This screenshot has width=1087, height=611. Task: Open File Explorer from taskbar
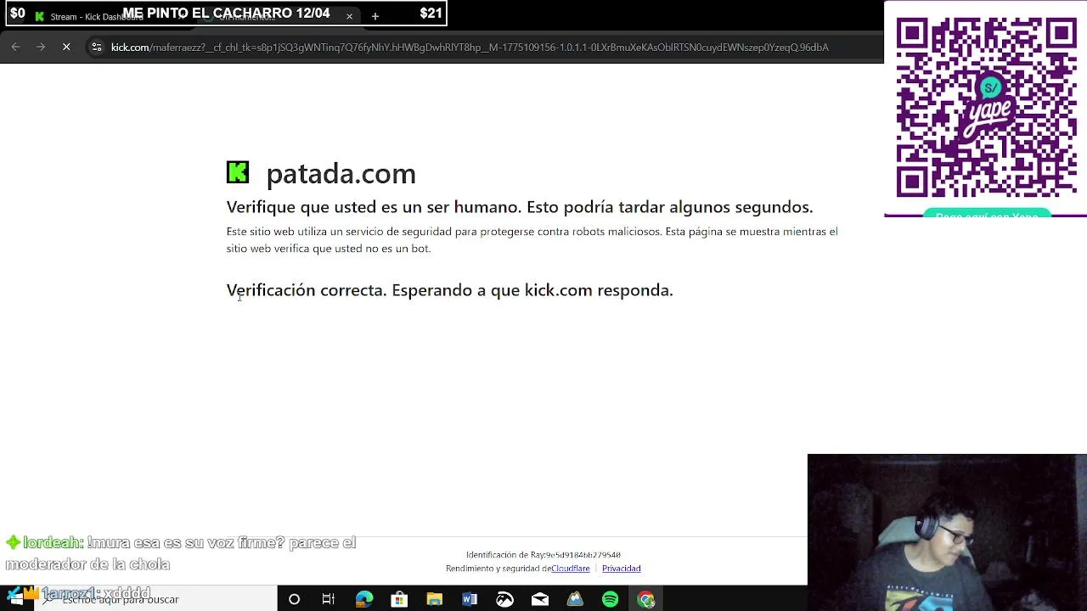(x=435, y=599)
